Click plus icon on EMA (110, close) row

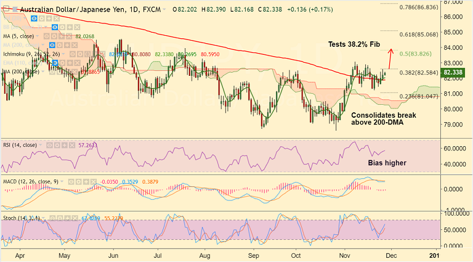[x=70, y=63]
